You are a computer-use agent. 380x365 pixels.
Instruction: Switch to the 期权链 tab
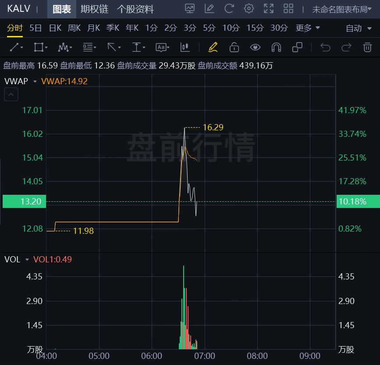94,9
